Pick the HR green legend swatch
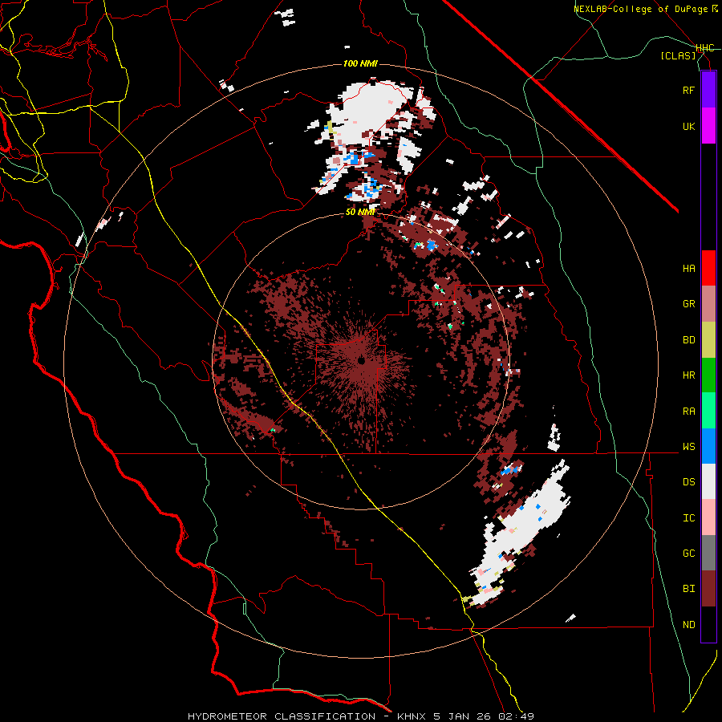 click(x=708, y=375)
